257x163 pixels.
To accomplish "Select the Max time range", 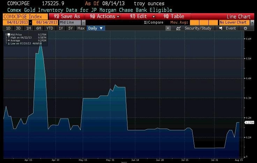I will [x=81, y=28].
